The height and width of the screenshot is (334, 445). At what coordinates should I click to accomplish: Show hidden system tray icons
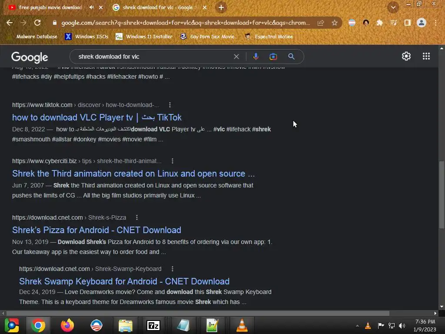point(357,326)
